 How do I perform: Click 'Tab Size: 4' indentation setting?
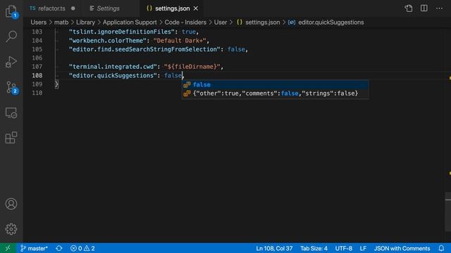coord(314,248)
